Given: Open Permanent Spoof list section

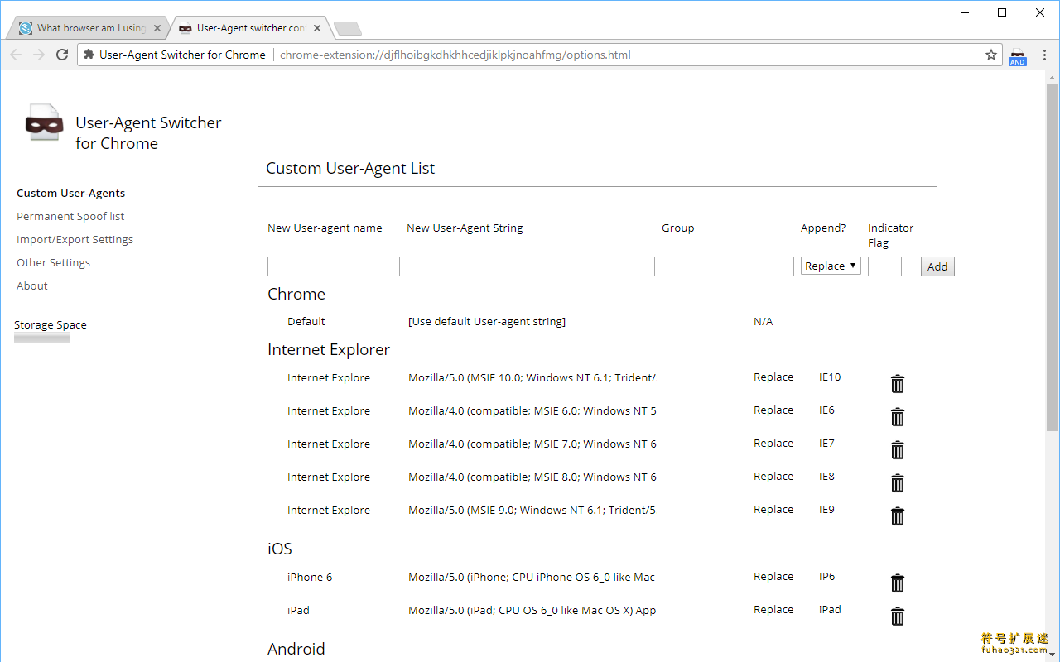Looking at the screenshot, I should coord(70,216).
